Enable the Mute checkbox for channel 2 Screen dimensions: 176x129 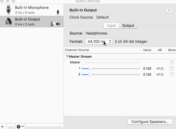[x=171, y=74]
